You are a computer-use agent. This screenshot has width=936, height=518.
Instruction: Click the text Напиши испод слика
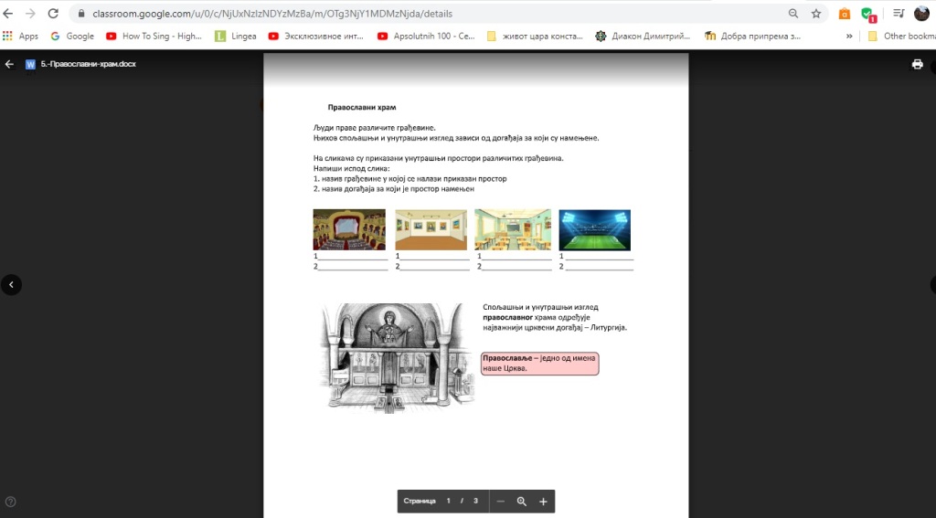352,168
